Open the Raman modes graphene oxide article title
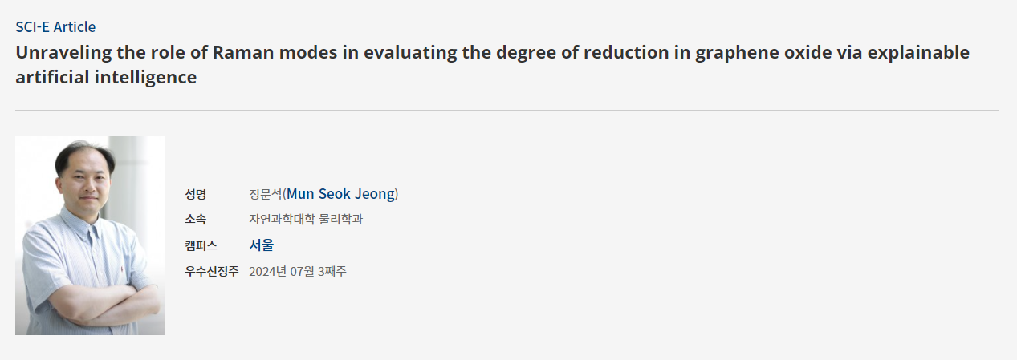Image resolution: width=1017 pixels, height=360 pixels. [401, 54]
